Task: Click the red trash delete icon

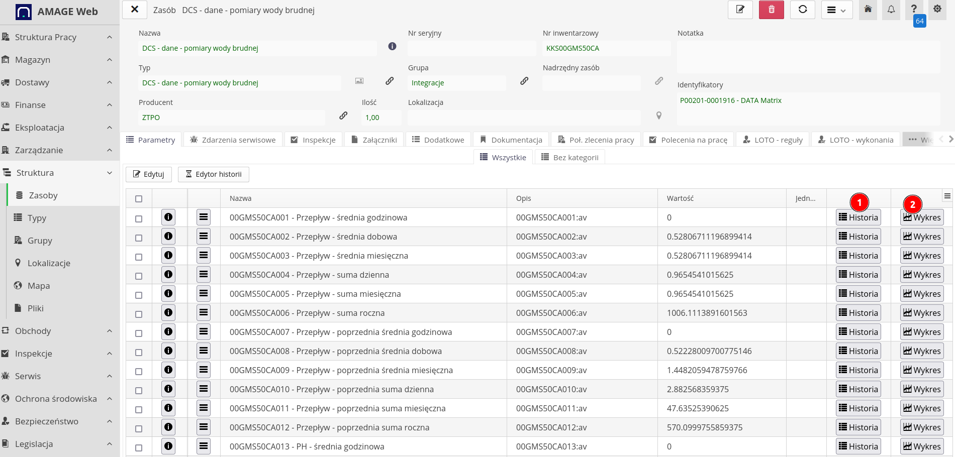Action: pos(771,10)
